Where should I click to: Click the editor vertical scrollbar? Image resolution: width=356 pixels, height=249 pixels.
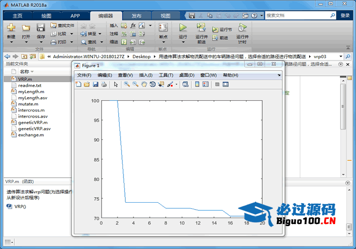(343, 107)
